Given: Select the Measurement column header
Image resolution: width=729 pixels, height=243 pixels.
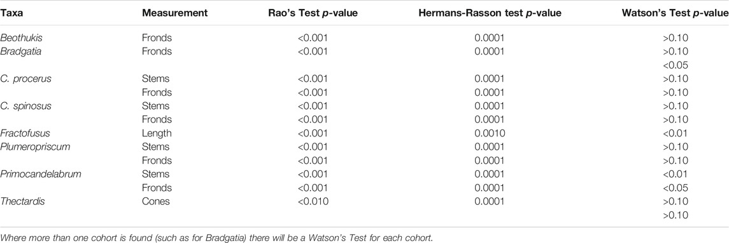Looking at the screenshot, I should (x=175, y=13).
